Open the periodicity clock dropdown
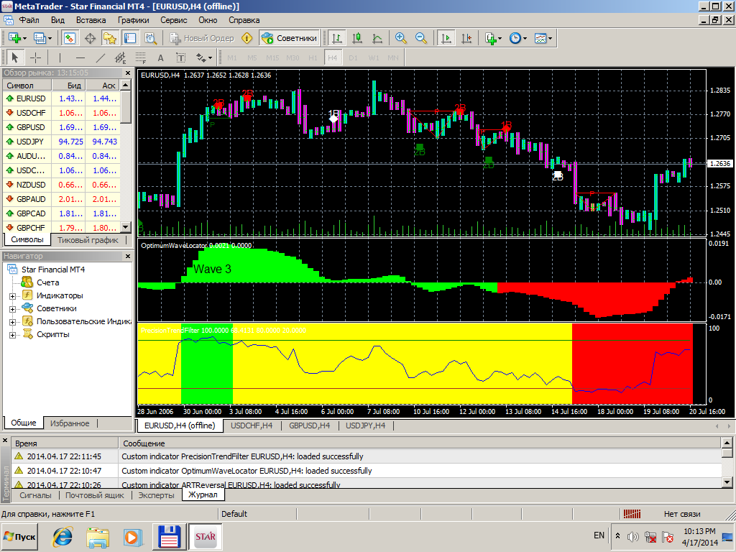Screen dimensions: 736x552 click(518, 38)
